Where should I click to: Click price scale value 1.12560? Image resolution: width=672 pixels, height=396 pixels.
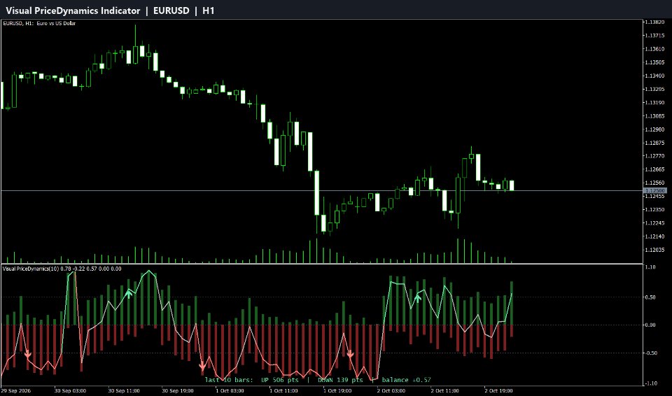coord(655,183)
